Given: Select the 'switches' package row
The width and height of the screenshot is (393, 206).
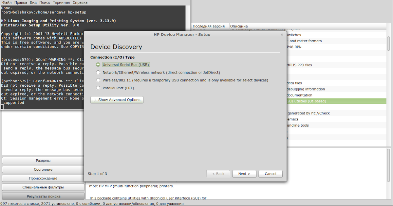Looking at the screenshot, I should (336, 35).
